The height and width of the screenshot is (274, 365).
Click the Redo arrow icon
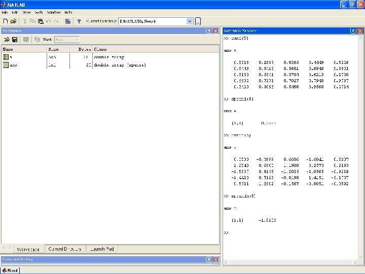(x=56, y=21)
